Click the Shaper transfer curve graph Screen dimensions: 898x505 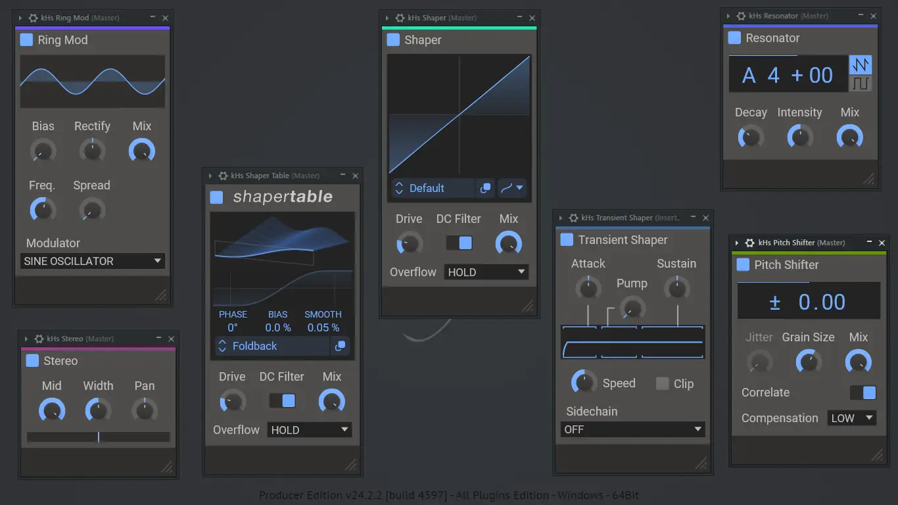(459, 114)
